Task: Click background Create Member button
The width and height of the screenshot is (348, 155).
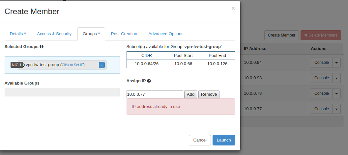Action: coord(281,35)
